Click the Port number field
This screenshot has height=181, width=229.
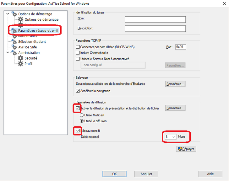click(x=181, y=47)
